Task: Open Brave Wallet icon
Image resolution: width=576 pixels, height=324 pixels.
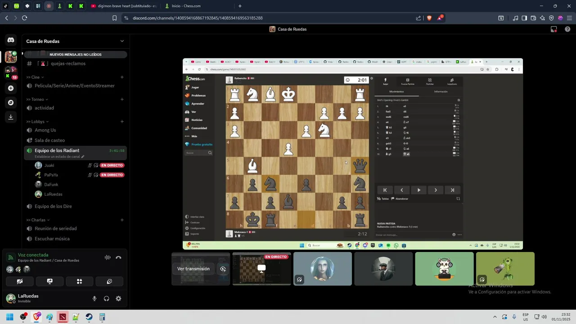Action: click(x=533, y=18)
